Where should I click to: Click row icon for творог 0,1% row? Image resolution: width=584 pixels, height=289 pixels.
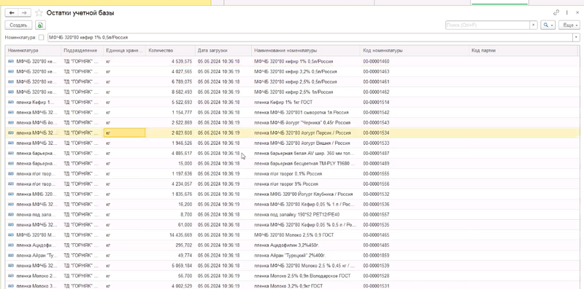11,173
